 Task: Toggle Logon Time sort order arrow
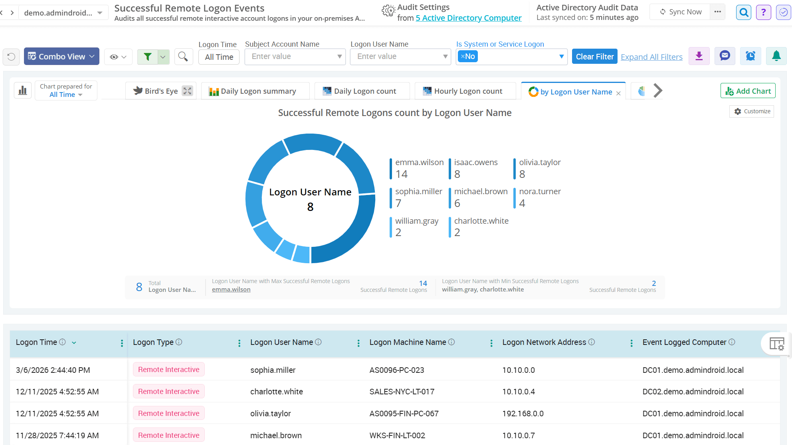click(74, 343)
